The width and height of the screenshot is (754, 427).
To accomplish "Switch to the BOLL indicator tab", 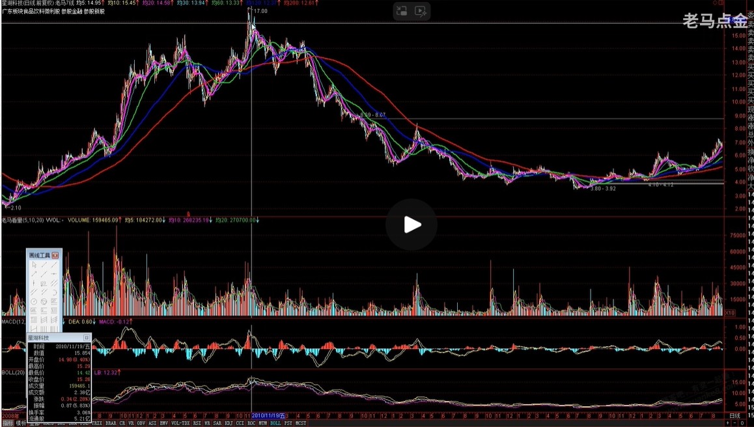I will [x=275, y=423].
